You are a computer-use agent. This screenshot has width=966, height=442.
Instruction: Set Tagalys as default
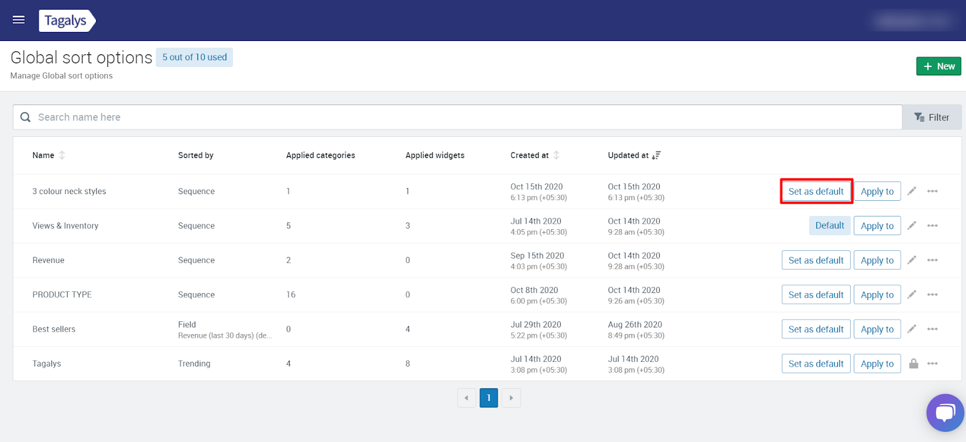tap(816, 363)
